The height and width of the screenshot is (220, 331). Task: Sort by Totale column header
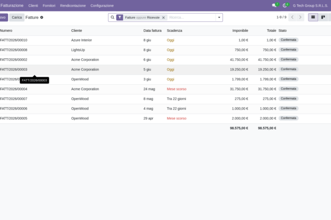click(271, 31)
